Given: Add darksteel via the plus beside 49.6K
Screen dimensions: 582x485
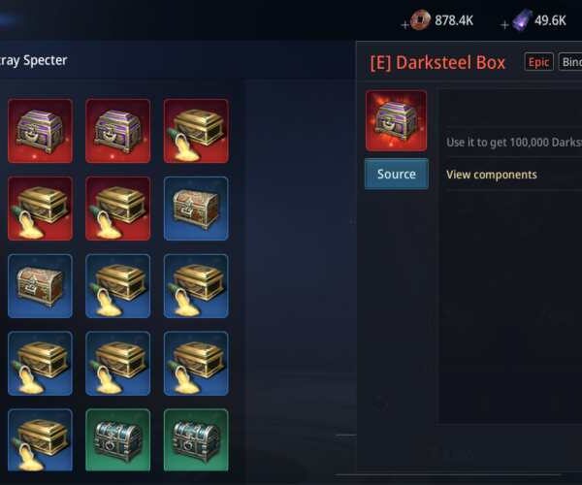Looking at the screenshot, I should tap(504, 25).
